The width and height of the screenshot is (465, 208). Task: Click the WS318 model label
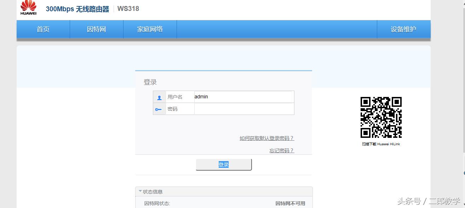coord(128,8)
